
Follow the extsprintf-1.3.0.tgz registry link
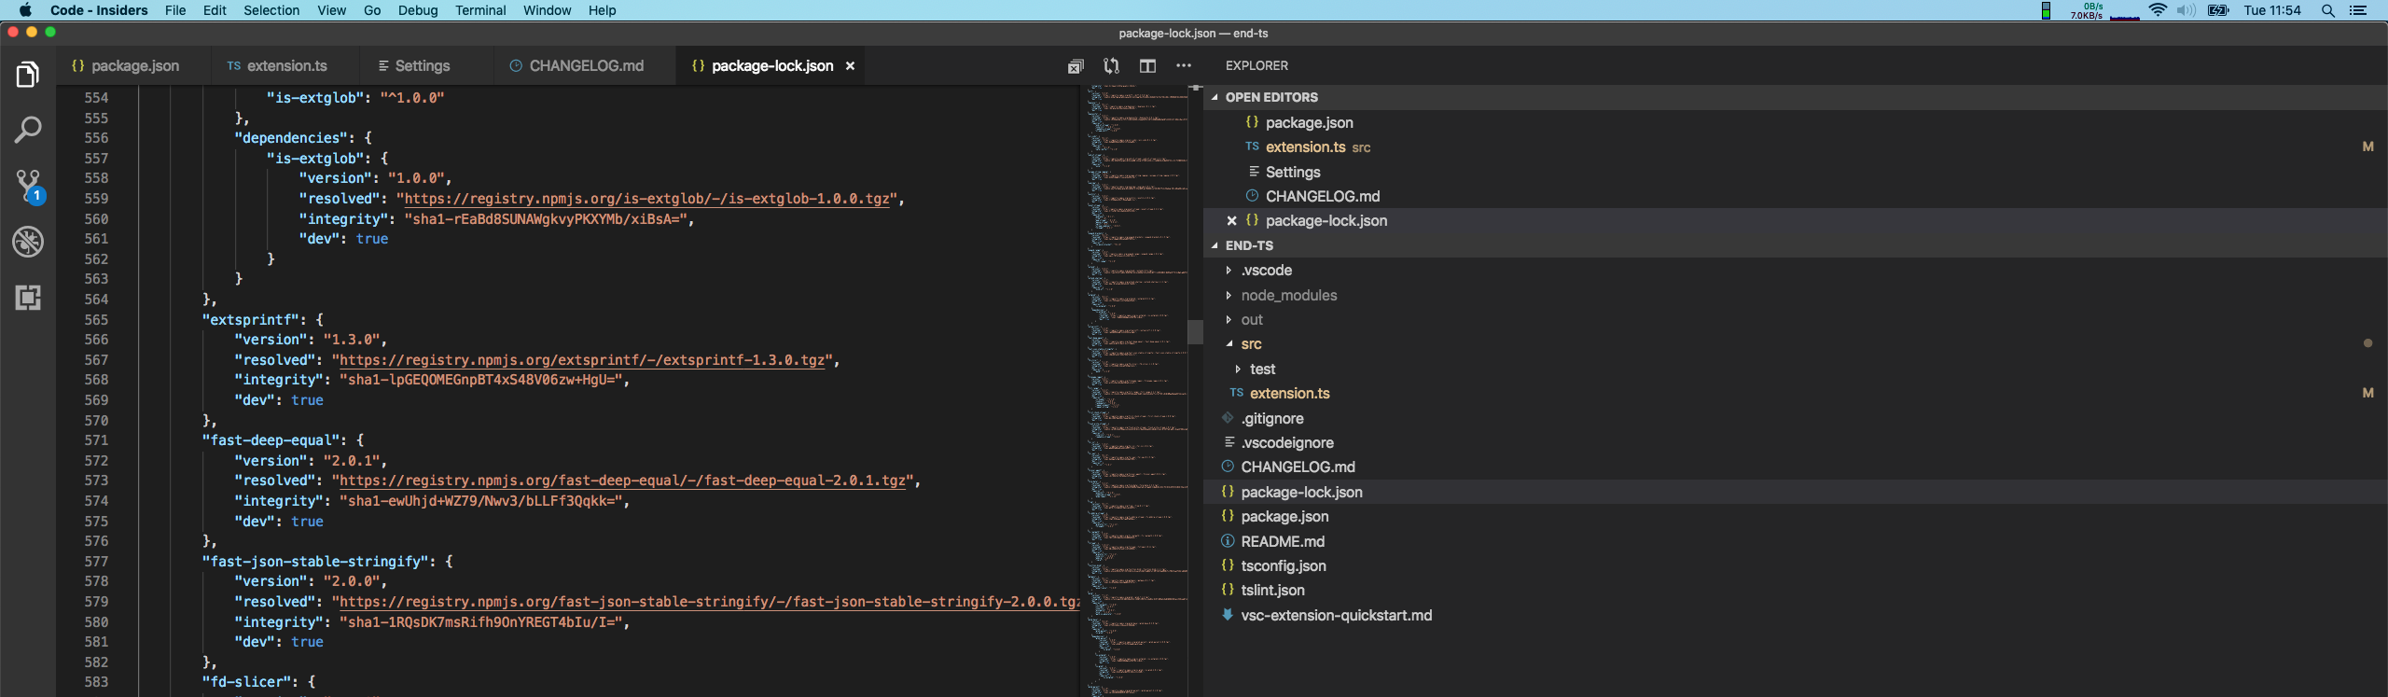tap(582, 360)
